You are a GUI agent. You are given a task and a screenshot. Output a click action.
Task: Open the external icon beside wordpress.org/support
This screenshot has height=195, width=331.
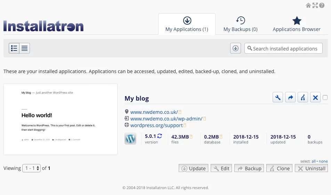click(185, 125)
